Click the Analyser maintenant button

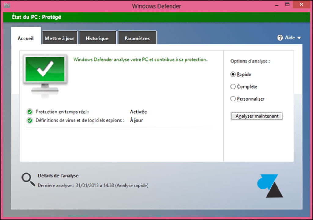coord(257,116)
